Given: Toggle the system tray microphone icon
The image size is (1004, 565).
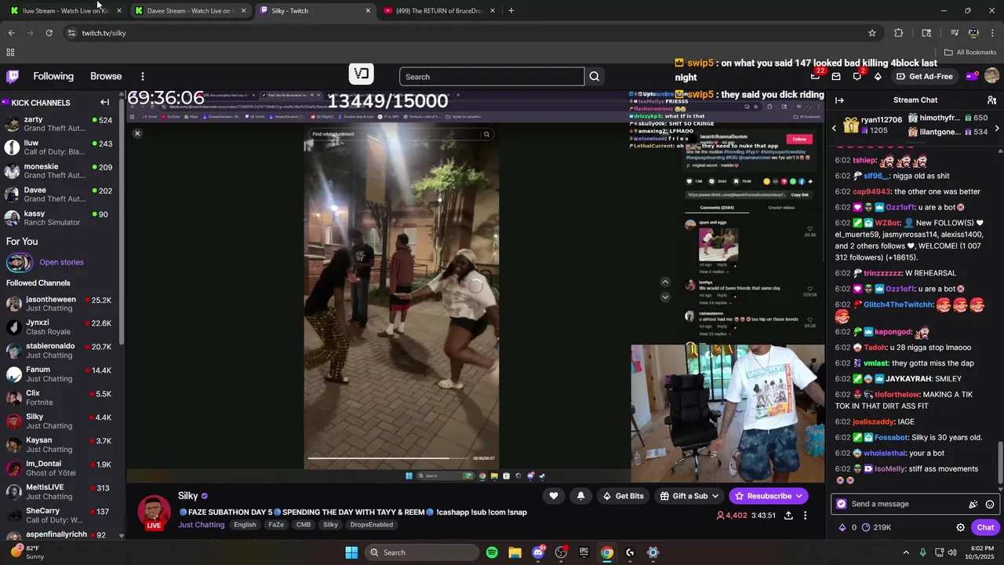Looking at the screenshot, I should (922, 552).
